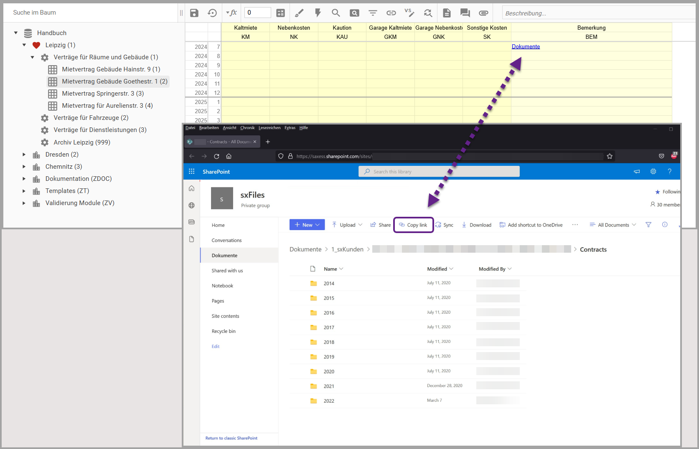
Task: Open the Extras menu
Action: click(x=290, y=128)
